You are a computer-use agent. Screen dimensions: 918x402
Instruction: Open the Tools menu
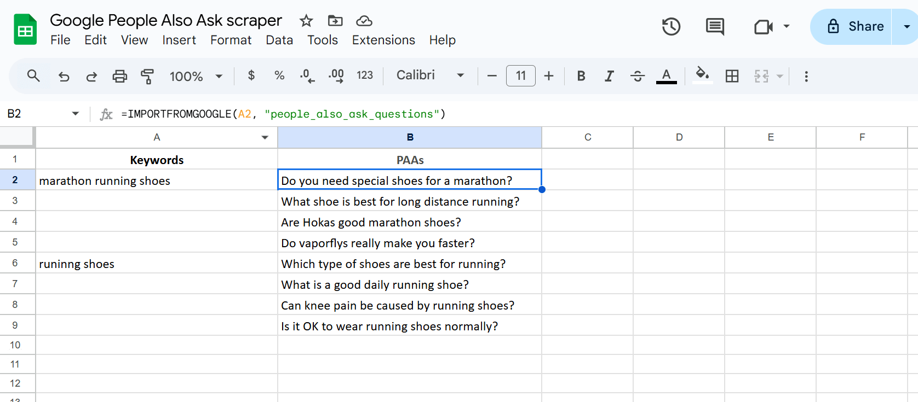(x=323, y=40)
